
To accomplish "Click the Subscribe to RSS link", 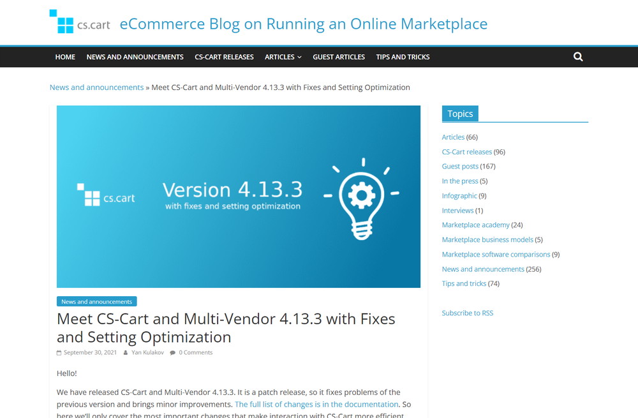I will coord(468,313).
